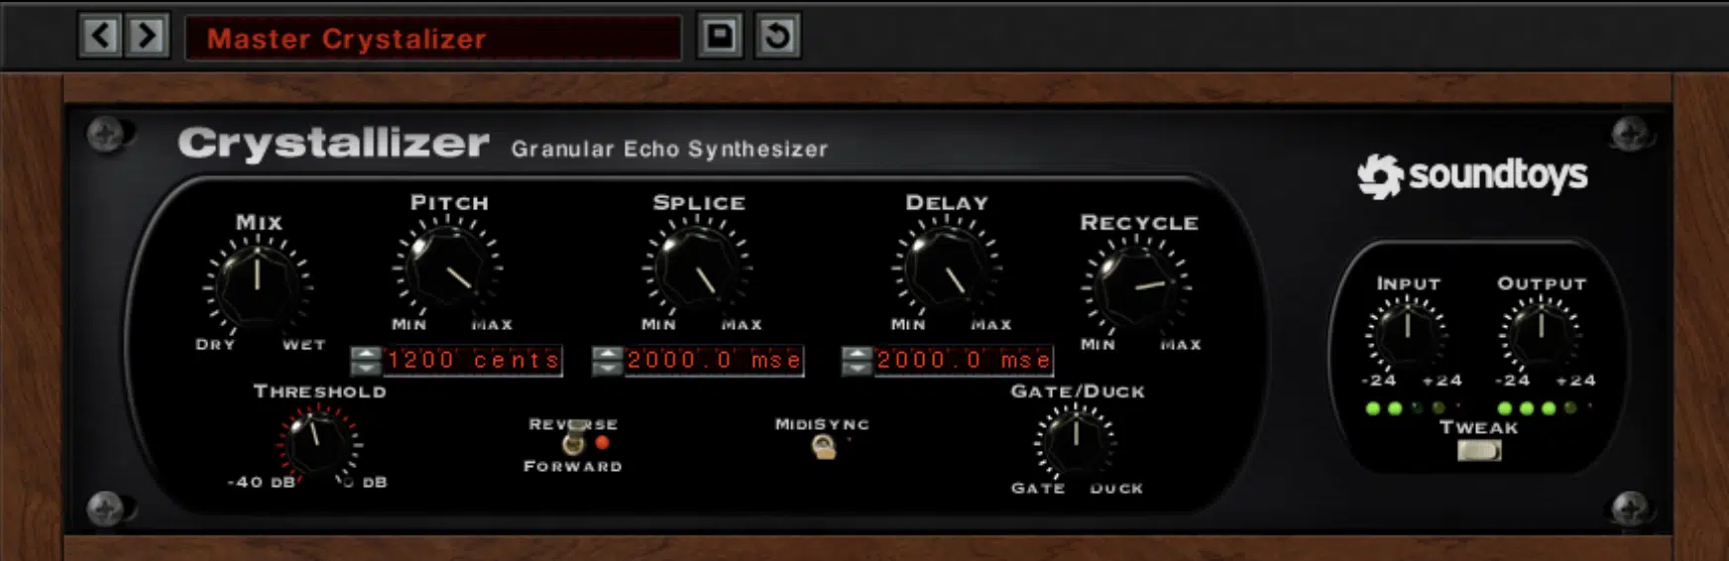Screen dimensions: 1729x561
Task: Click the Crystallizer title text
Action: [x=333, y=144]
